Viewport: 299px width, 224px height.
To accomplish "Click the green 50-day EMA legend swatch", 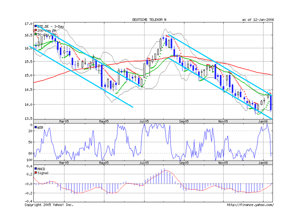I will [36, 34].
